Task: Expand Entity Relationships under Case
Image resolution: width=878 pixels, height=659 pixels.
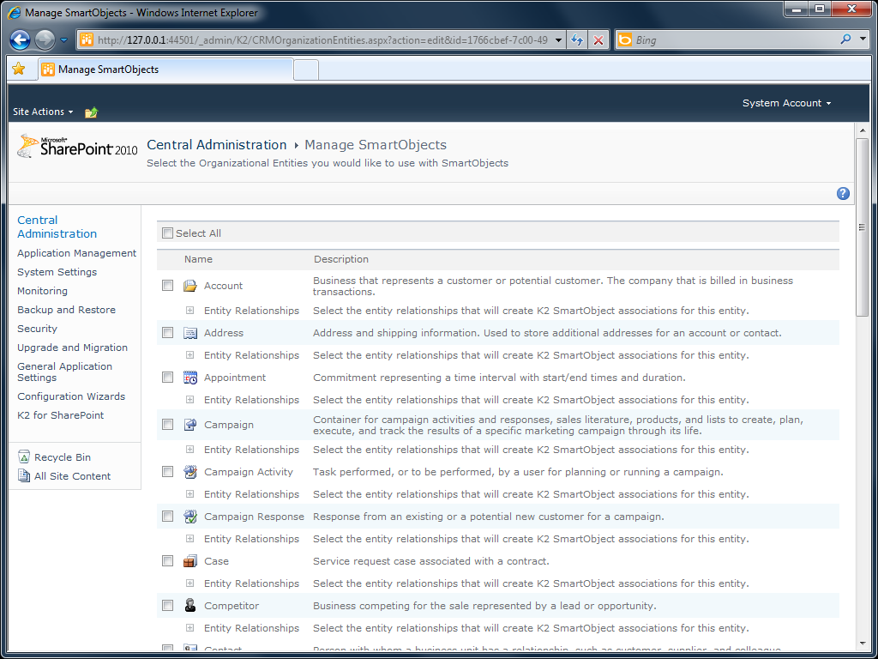Action: (189, 583)
